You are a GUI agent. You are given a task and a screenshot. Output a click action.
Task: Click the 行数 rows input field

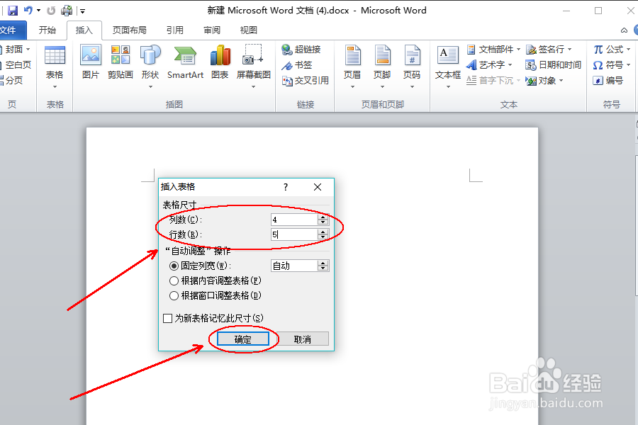[x=294, y=234]
